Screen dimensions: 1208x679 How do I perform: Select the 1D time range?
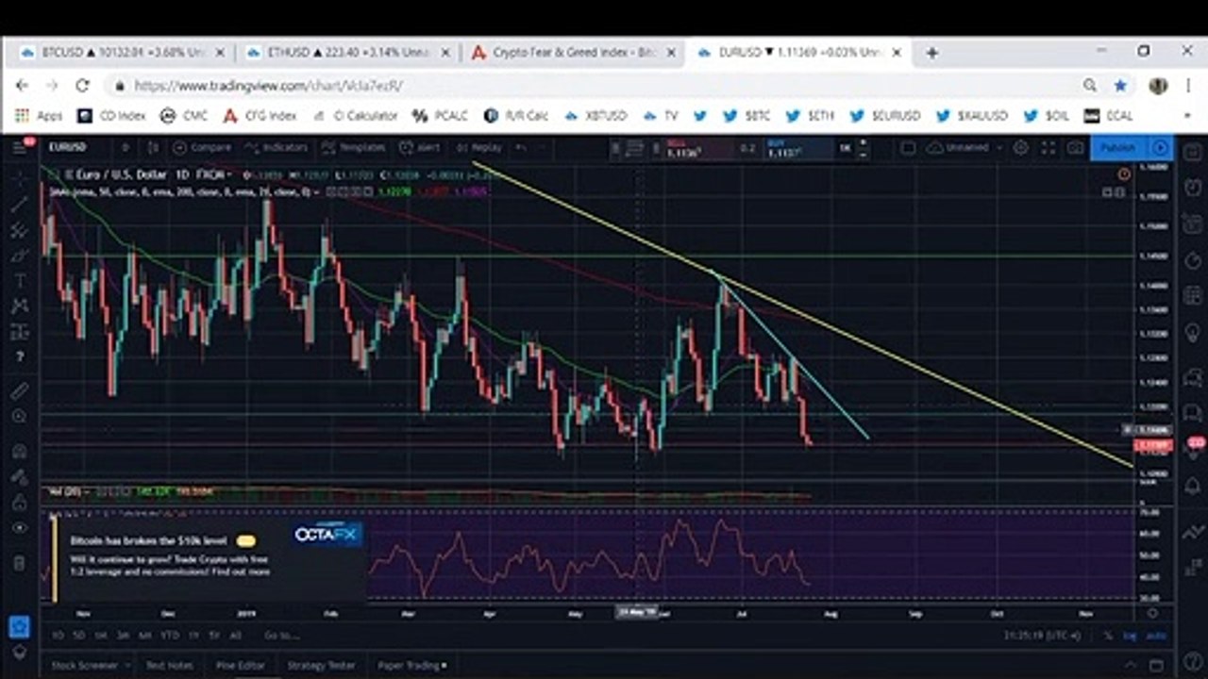[x=58, y=636]
